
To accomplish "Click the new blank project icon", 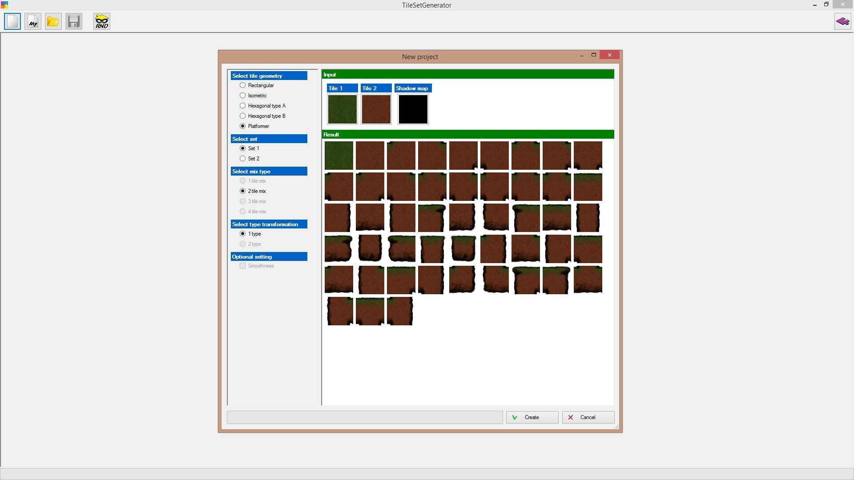I will click(x=12, y=21).
